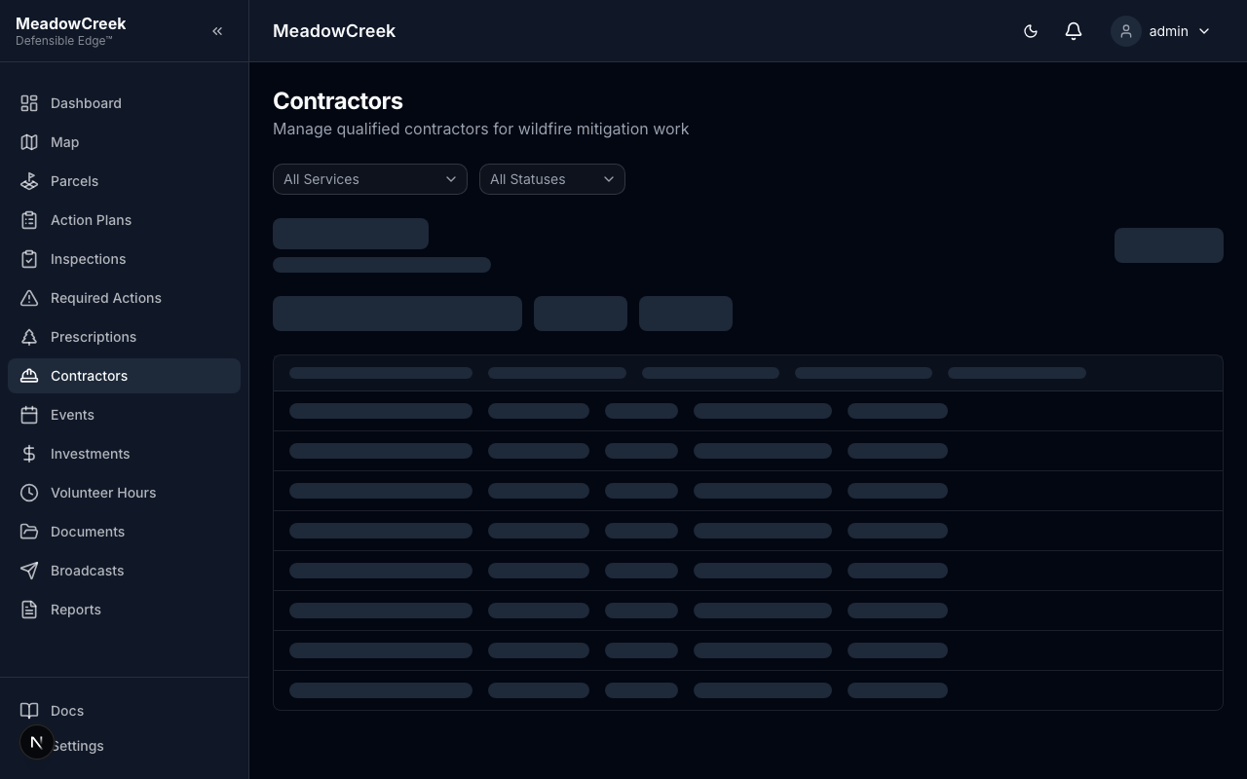The image size is (1247, 779).
Task: Click the Parcels icon in sidebar
Action: [29, 181]
